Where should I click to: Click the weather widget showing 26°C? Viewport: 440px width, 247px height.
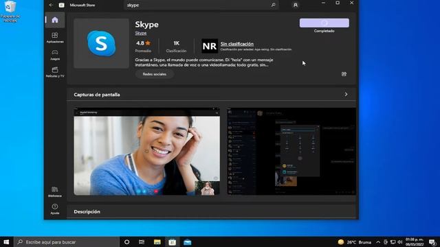(355, 242)
